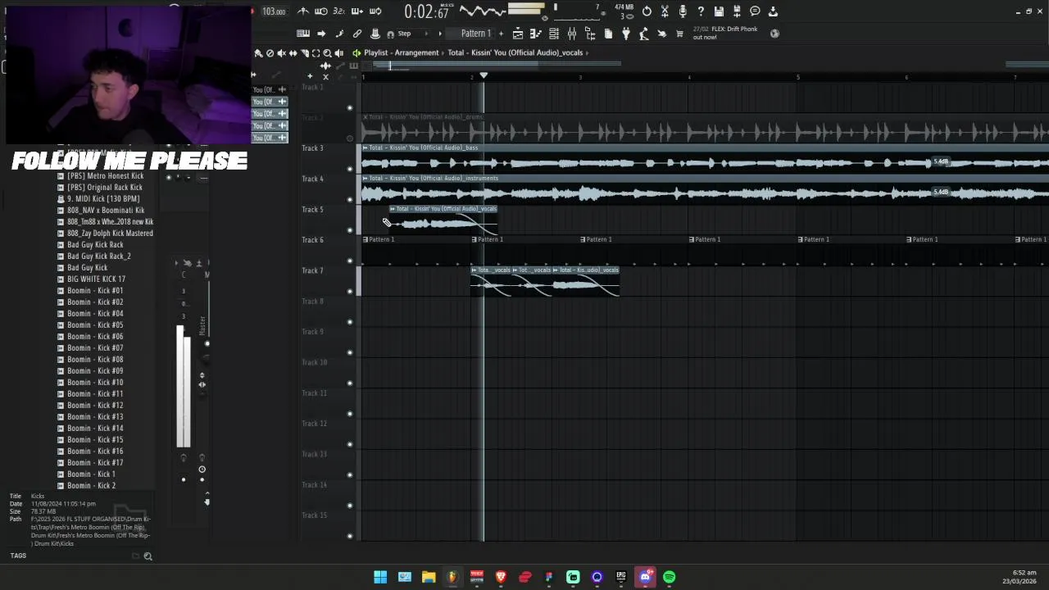This screenshot has width=1049, height=590.
Task: Open the chat bubble icon in top toolbar
Action: click(x=755, y=11)
